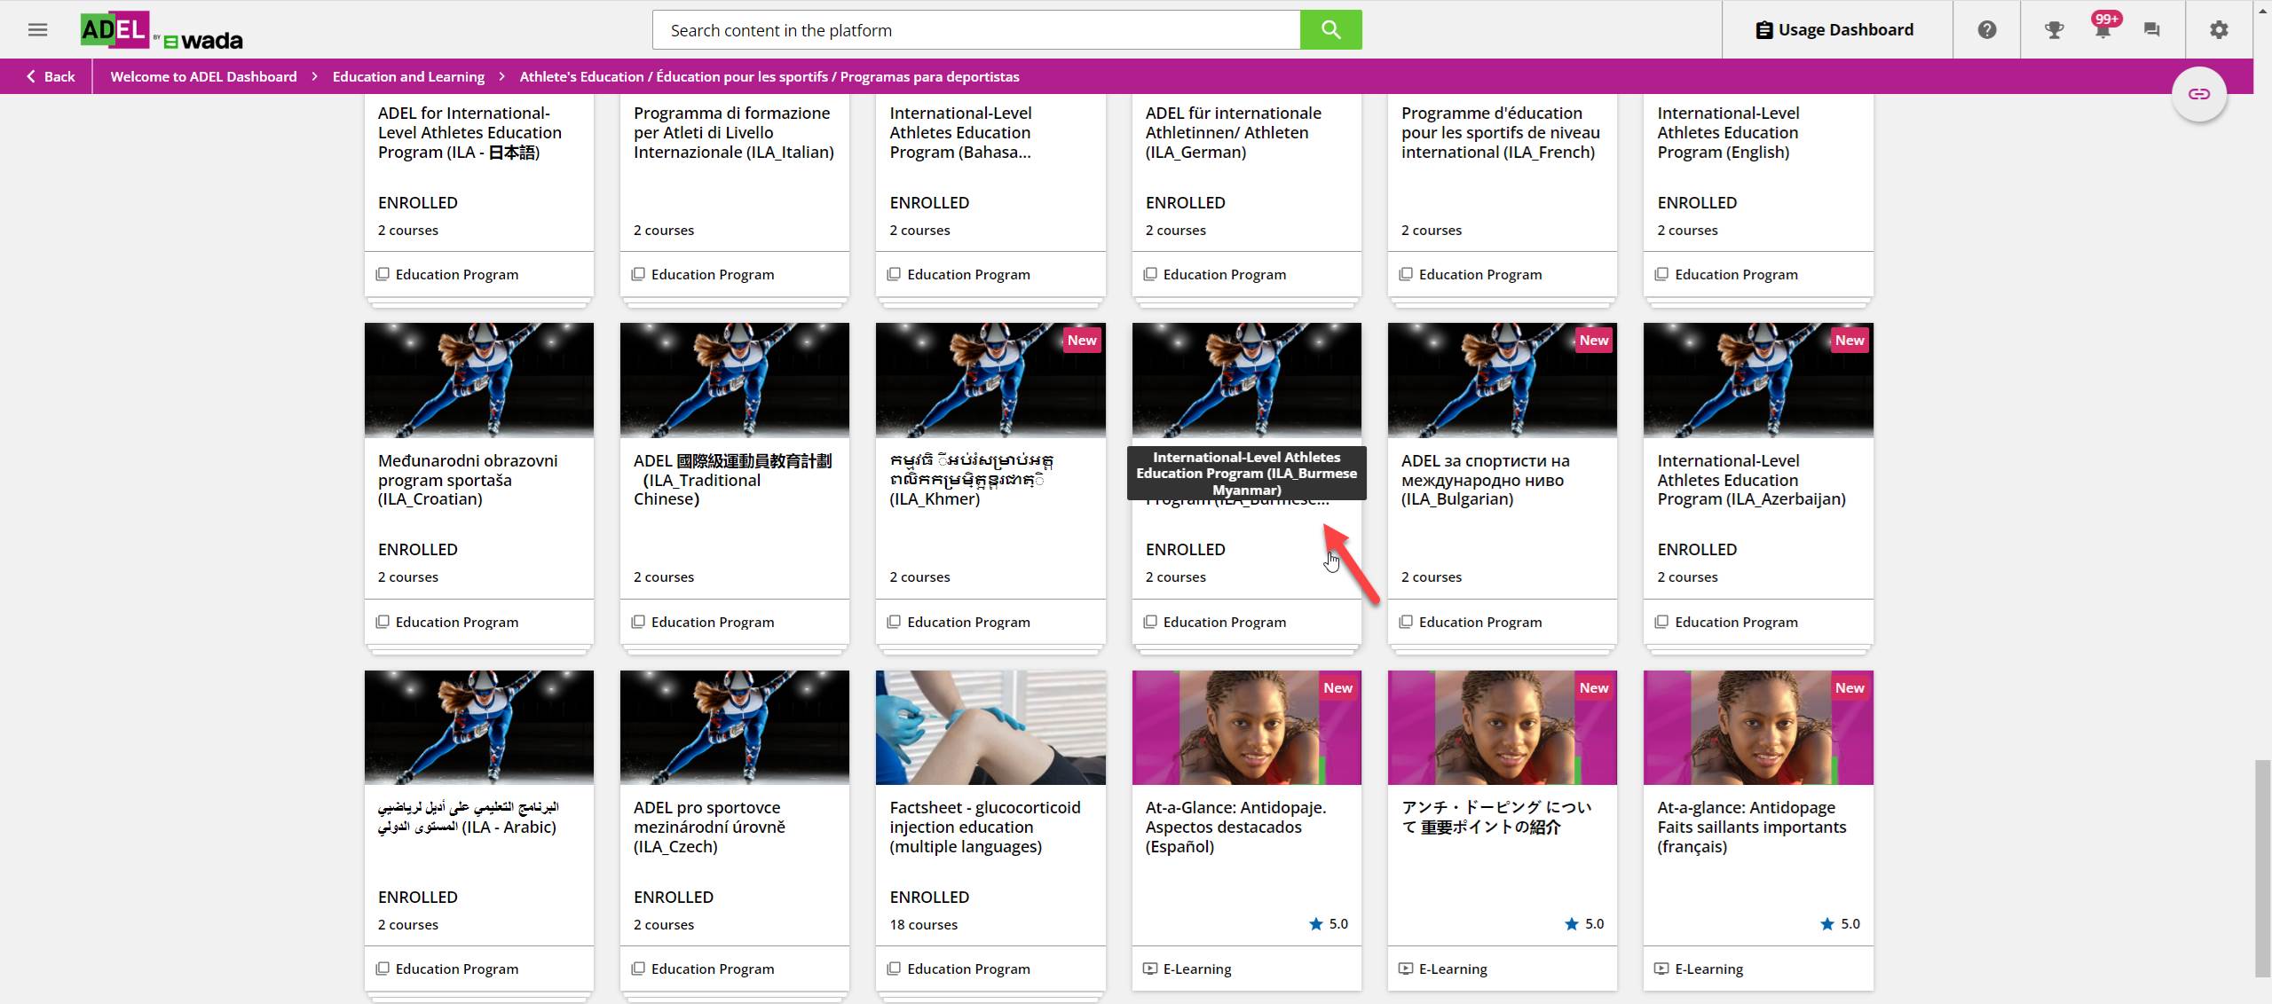Click the Back button
The height and width of the screenshot is (1004, 2272).
(51, 76)
